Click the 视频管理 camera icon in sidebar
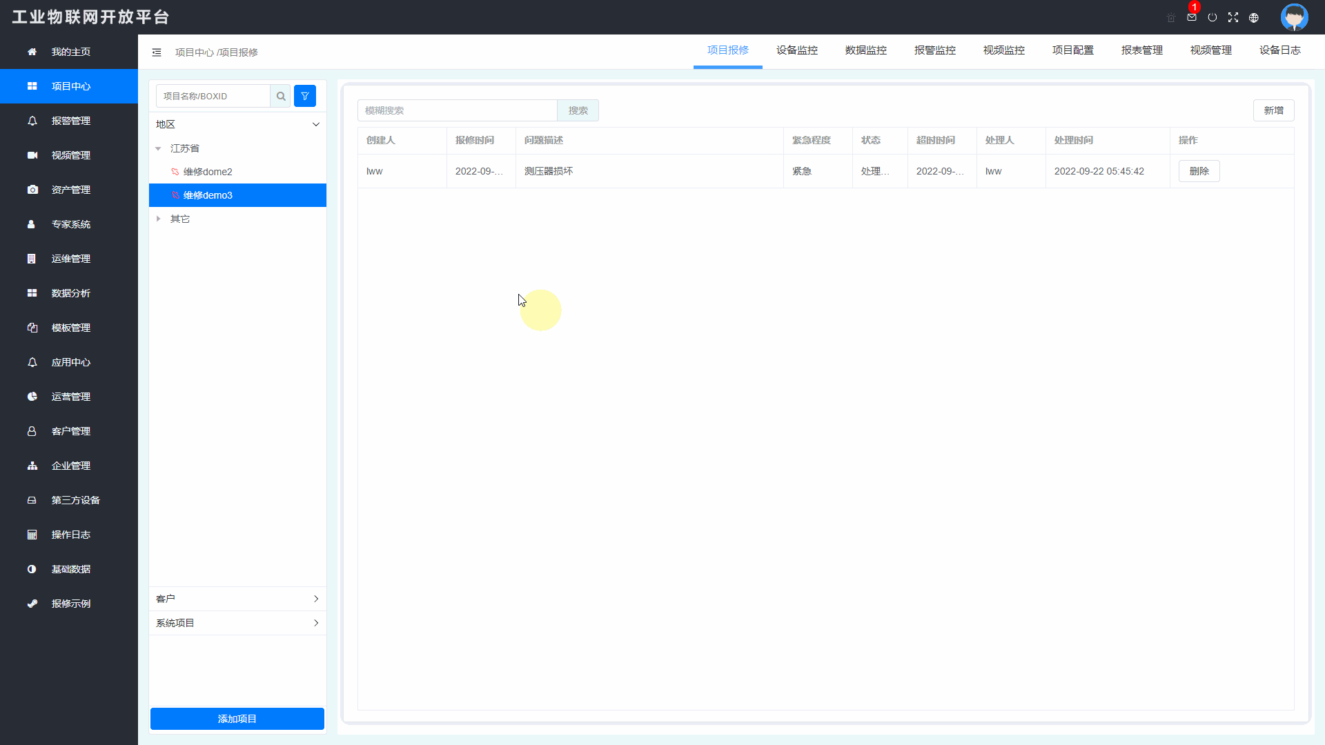The width and height of the screenshot is (1325, 745). coord(32,155)
